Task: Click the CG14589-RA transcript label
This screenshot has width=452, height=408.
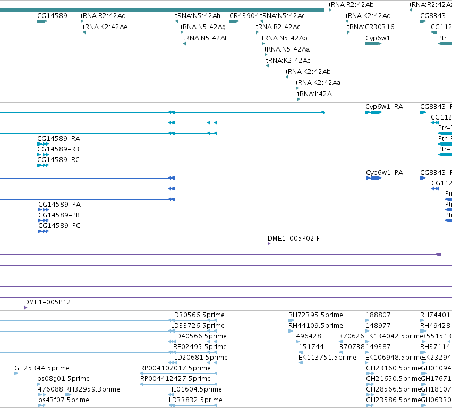Action: (x=59, y=139)
